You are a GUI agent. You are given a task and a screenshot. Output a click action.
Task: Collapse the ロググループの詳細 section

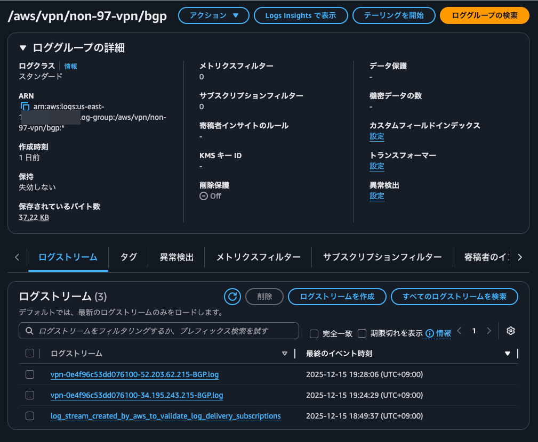22,47
